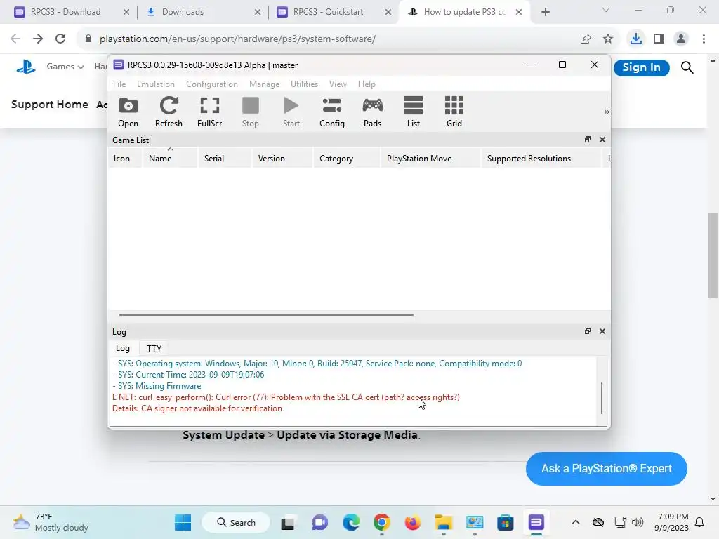Click the log vertical scrollbar thumb
The image size is (719, 539).
(x=602, y=398)
